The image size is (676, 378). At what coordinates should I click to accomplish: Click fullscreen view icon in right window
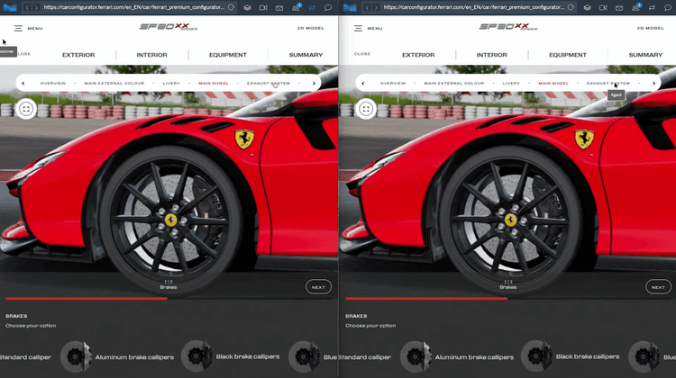click(x=366, y=109)
